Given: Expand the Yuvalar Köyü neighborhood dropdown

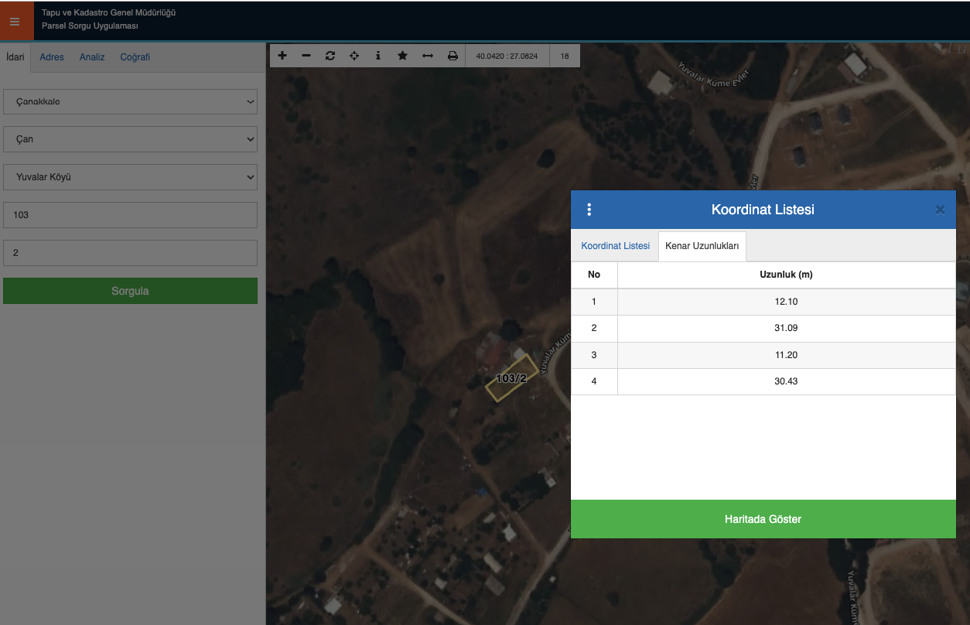Looking at the screenshot, I should [x=130, y=177].
